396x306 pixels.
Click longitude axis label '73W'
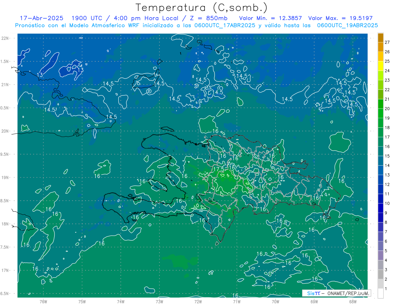159,301
